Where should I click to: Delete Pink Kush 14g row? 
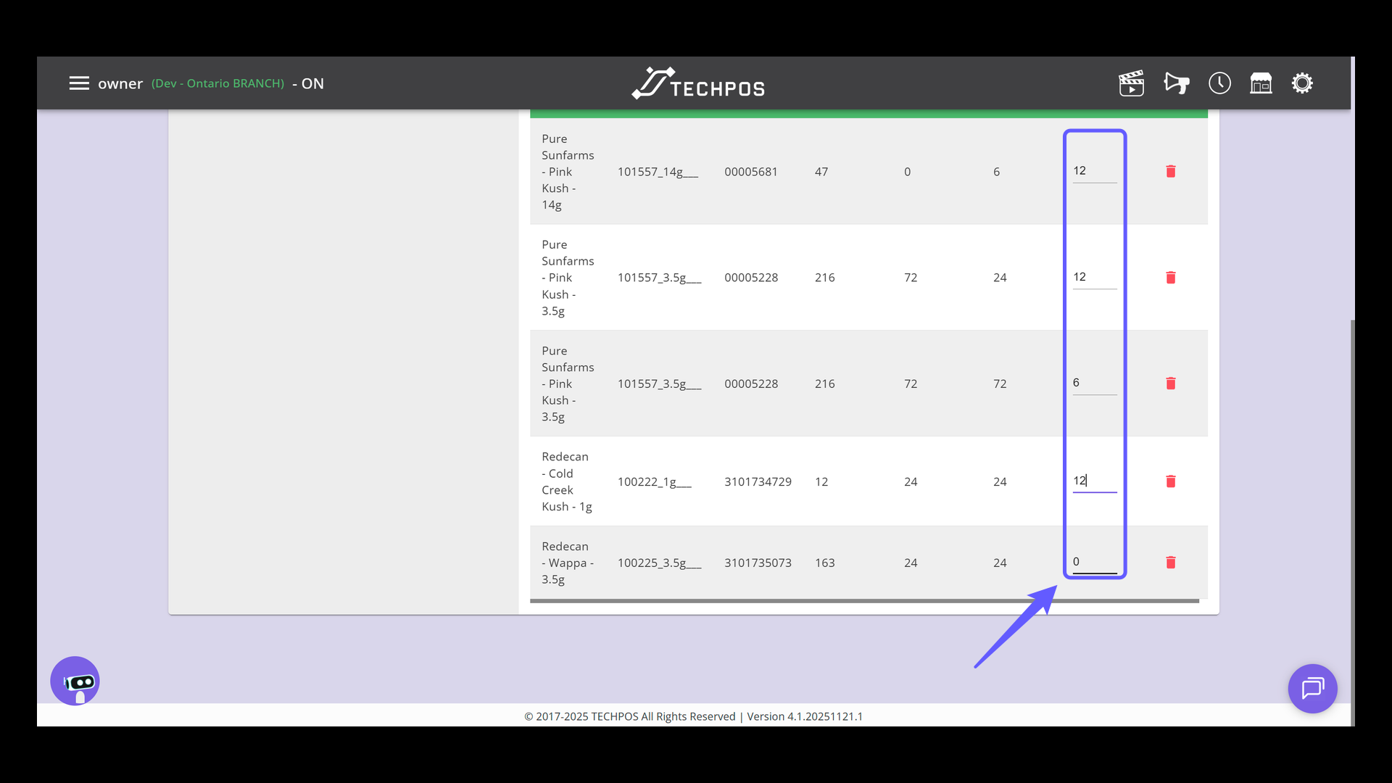click(x=1170, y=172)
